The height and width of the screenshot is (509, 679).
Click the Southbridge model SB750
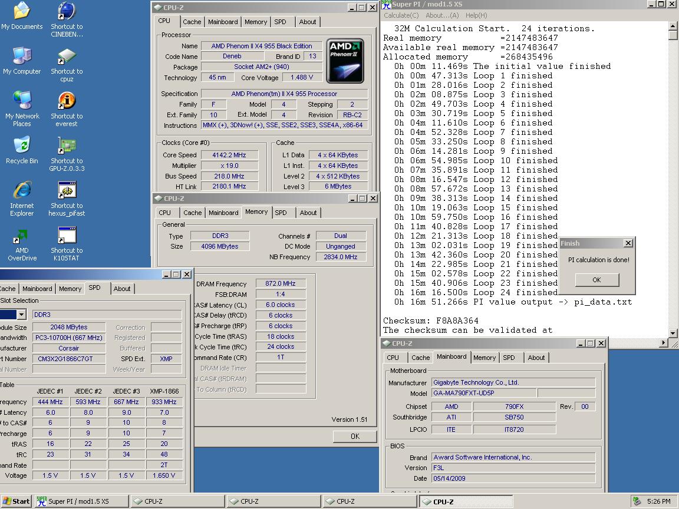(x=514, y=417)
